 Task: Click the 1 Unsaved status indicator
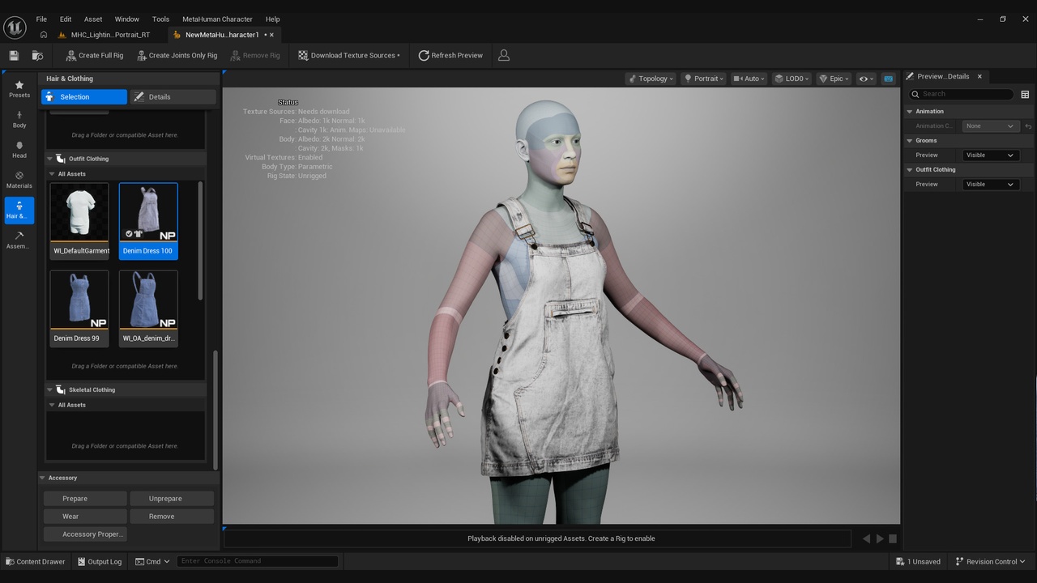pyautogui.click(x=919, y=561)
